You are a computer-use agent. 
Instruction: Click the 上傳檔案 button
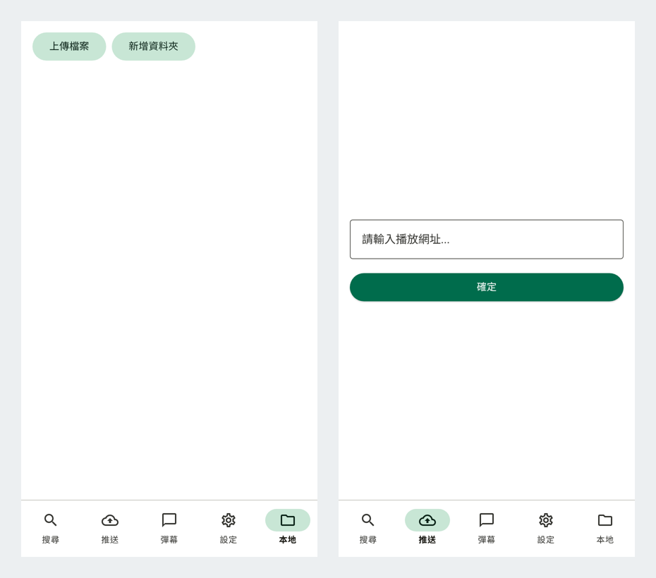tap(69, 47)
